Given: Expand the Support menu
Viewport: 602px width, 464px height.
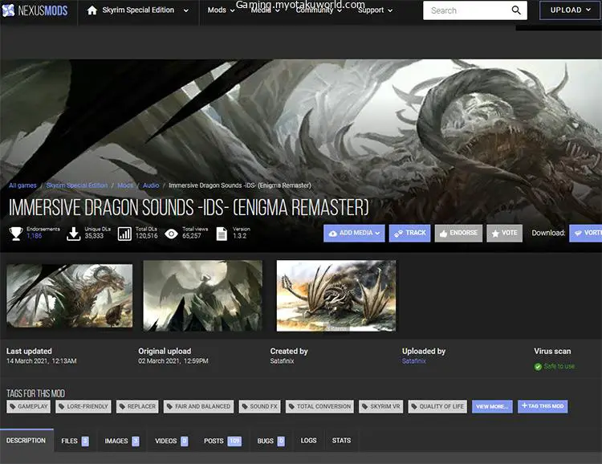Looking at the screenshot, I should tap(375, 10).
